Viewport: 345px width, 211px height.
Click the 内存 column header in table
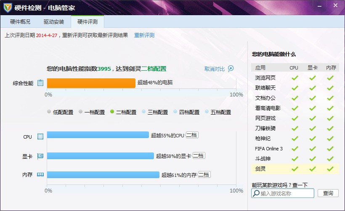tap(331, 68)
